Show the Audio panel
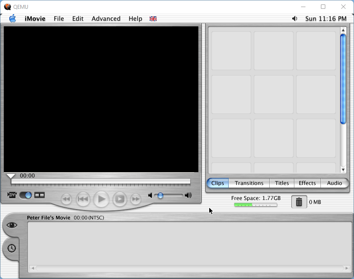354x279 pixels. (x=334, y=183)
